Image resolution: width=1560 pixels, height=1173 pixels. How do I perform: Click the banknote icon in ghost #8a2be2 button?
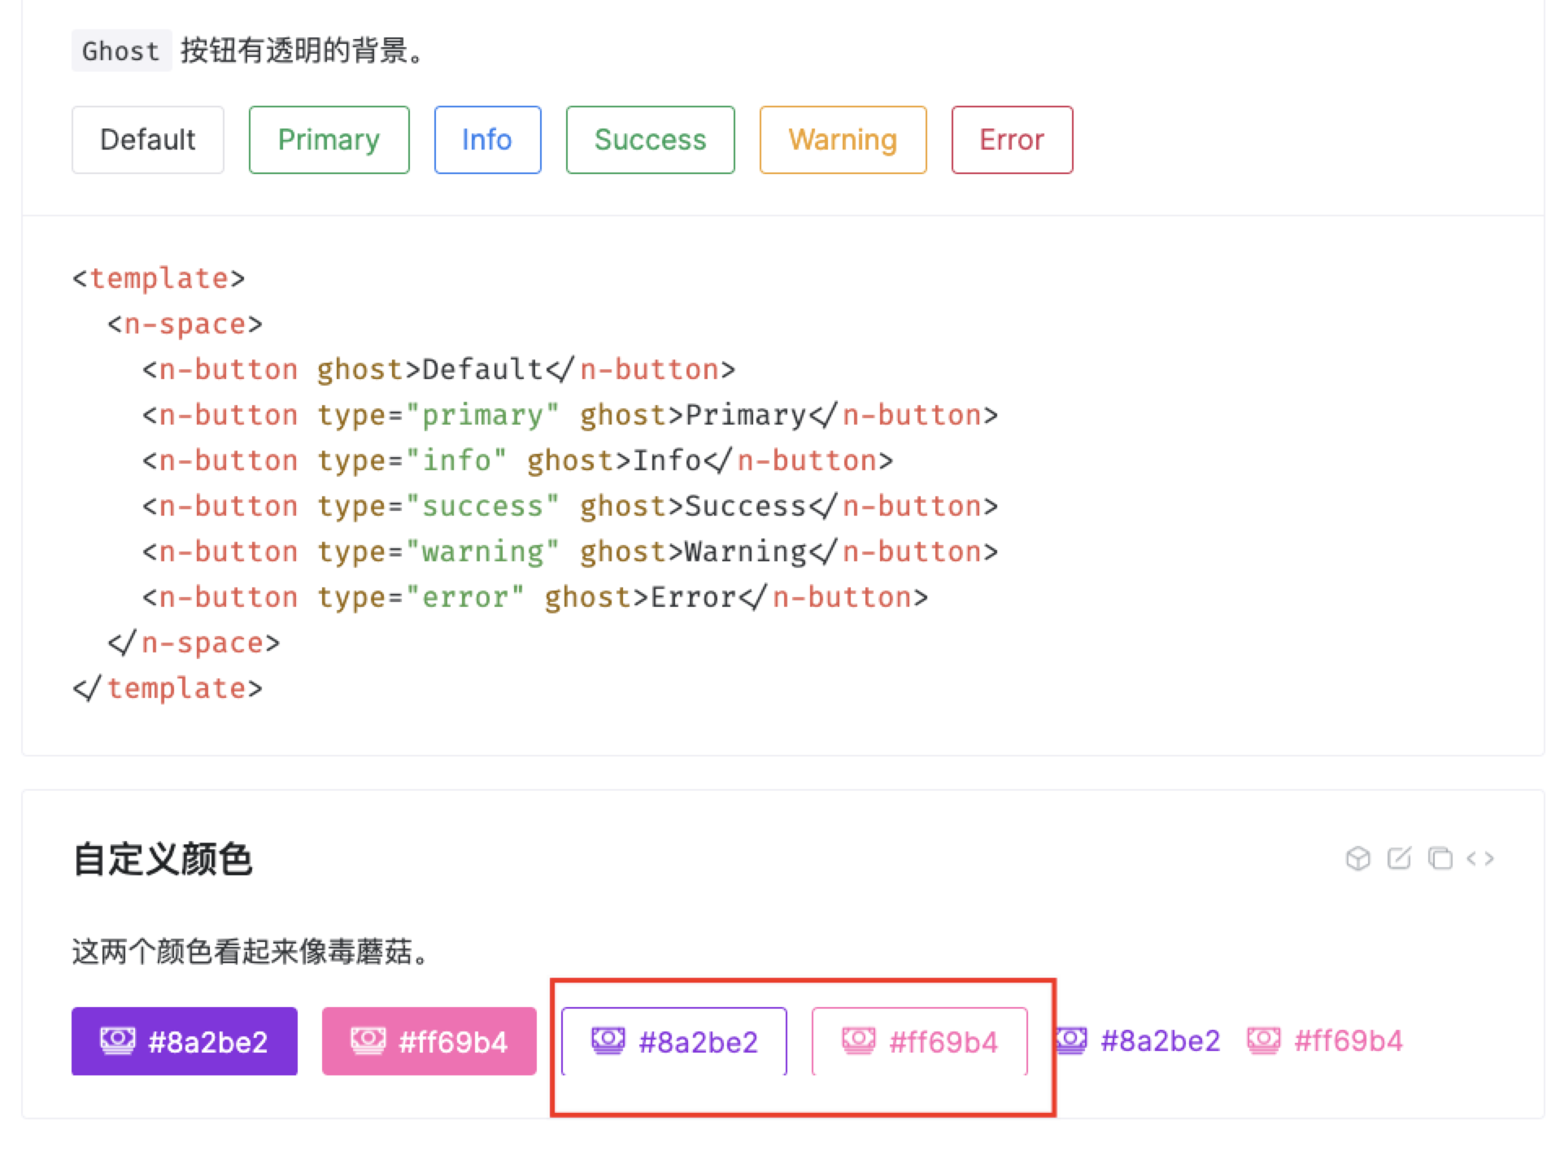point(607,1040)
